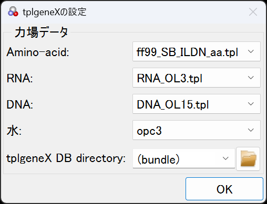Click the tplgeneX DB directory: label
Image resolution: width=267 pixels, height=204 pixels.
(66, 158)
